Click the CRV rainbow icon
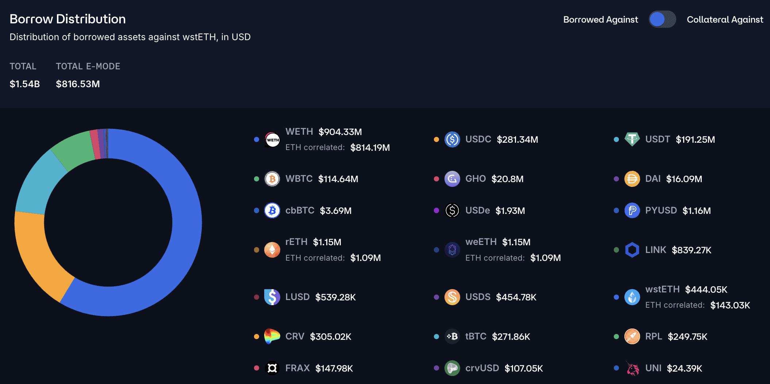 (272, 337)
